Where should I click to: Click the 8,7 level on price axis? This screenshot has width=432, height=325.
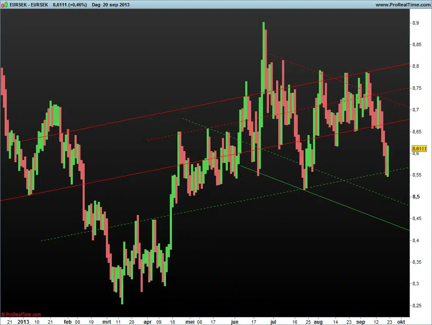coord(415,110)
